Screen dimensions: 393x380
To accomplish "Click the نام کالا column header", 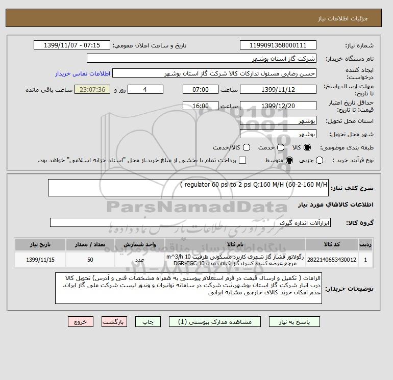I will 235,244.
